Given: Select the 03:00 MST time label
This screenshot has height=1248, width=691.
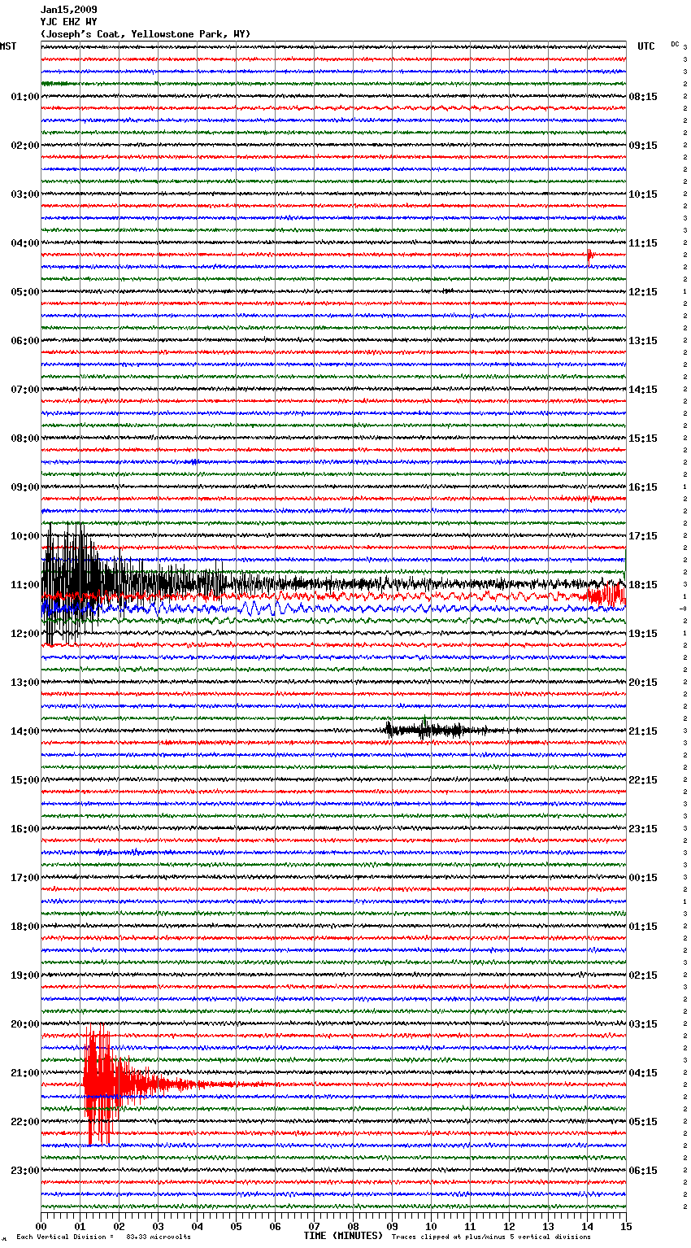Looking at the screenshot, I should tap(25, 194).
